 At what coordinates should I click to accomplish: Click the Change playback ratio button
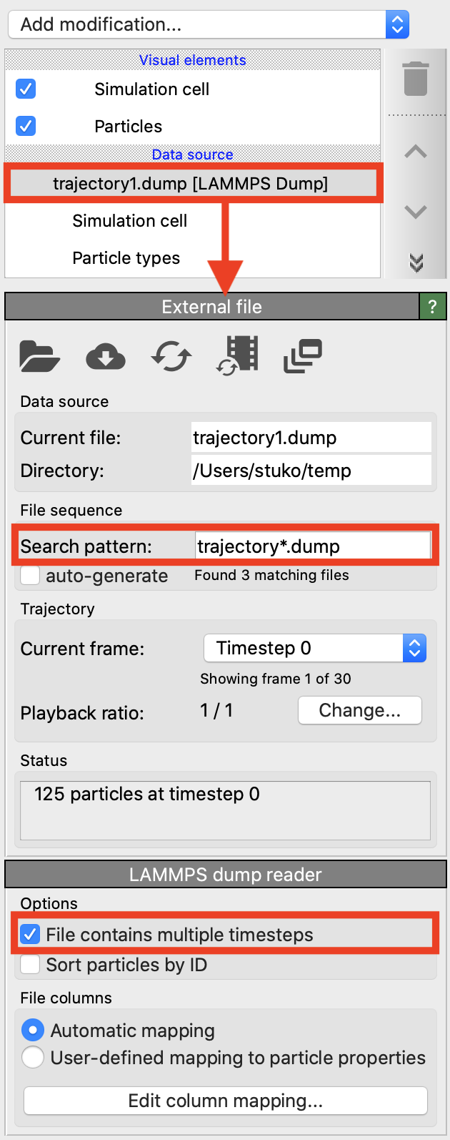tap(359, 710)
